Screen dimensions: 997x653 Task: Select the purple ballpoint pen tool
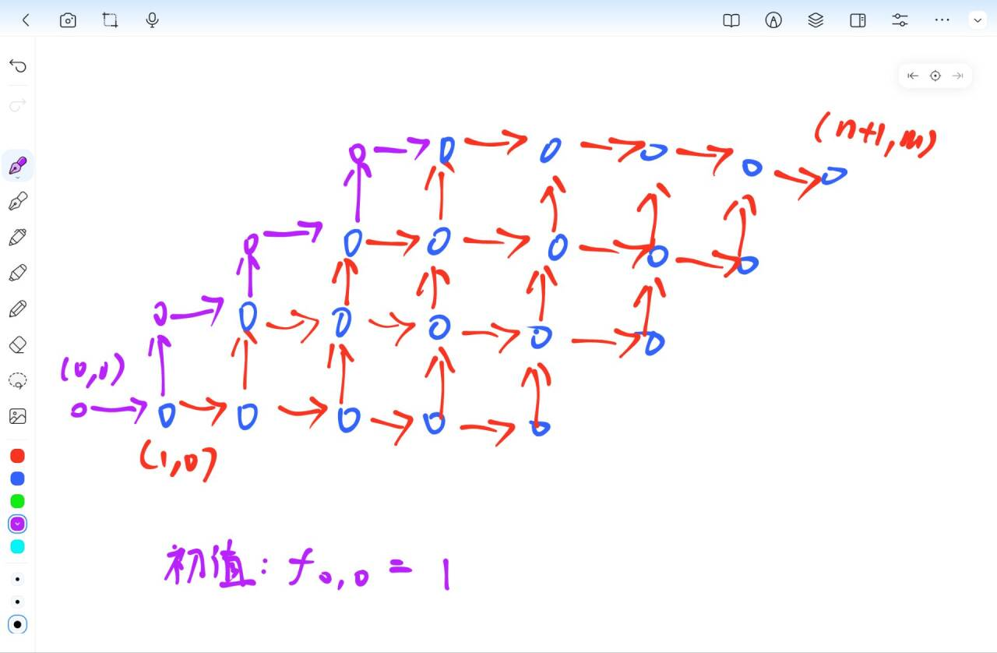[x=18, y=166]
